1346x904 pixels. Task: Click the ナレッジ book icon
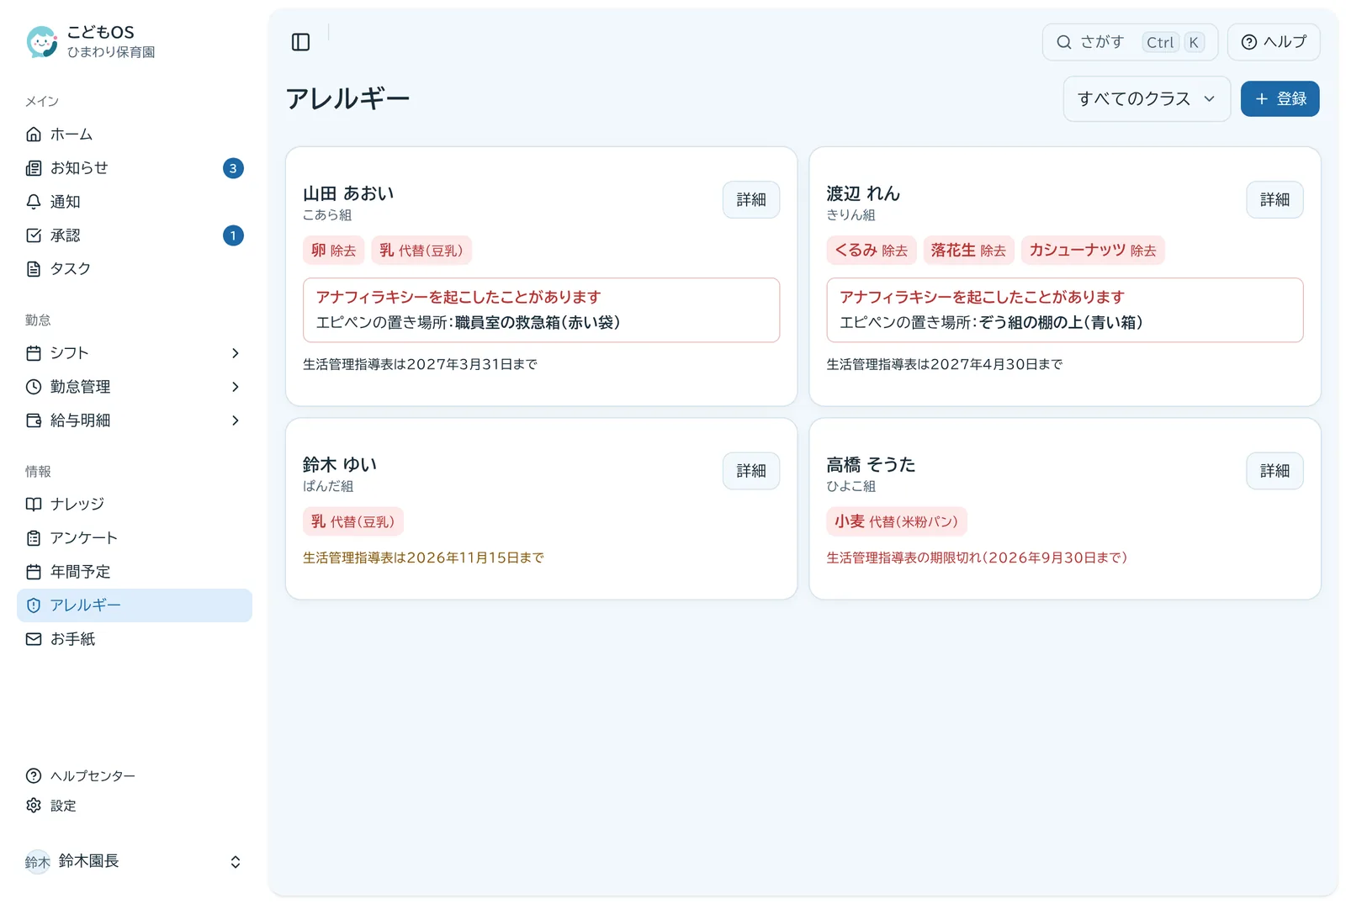pos(34,505)
